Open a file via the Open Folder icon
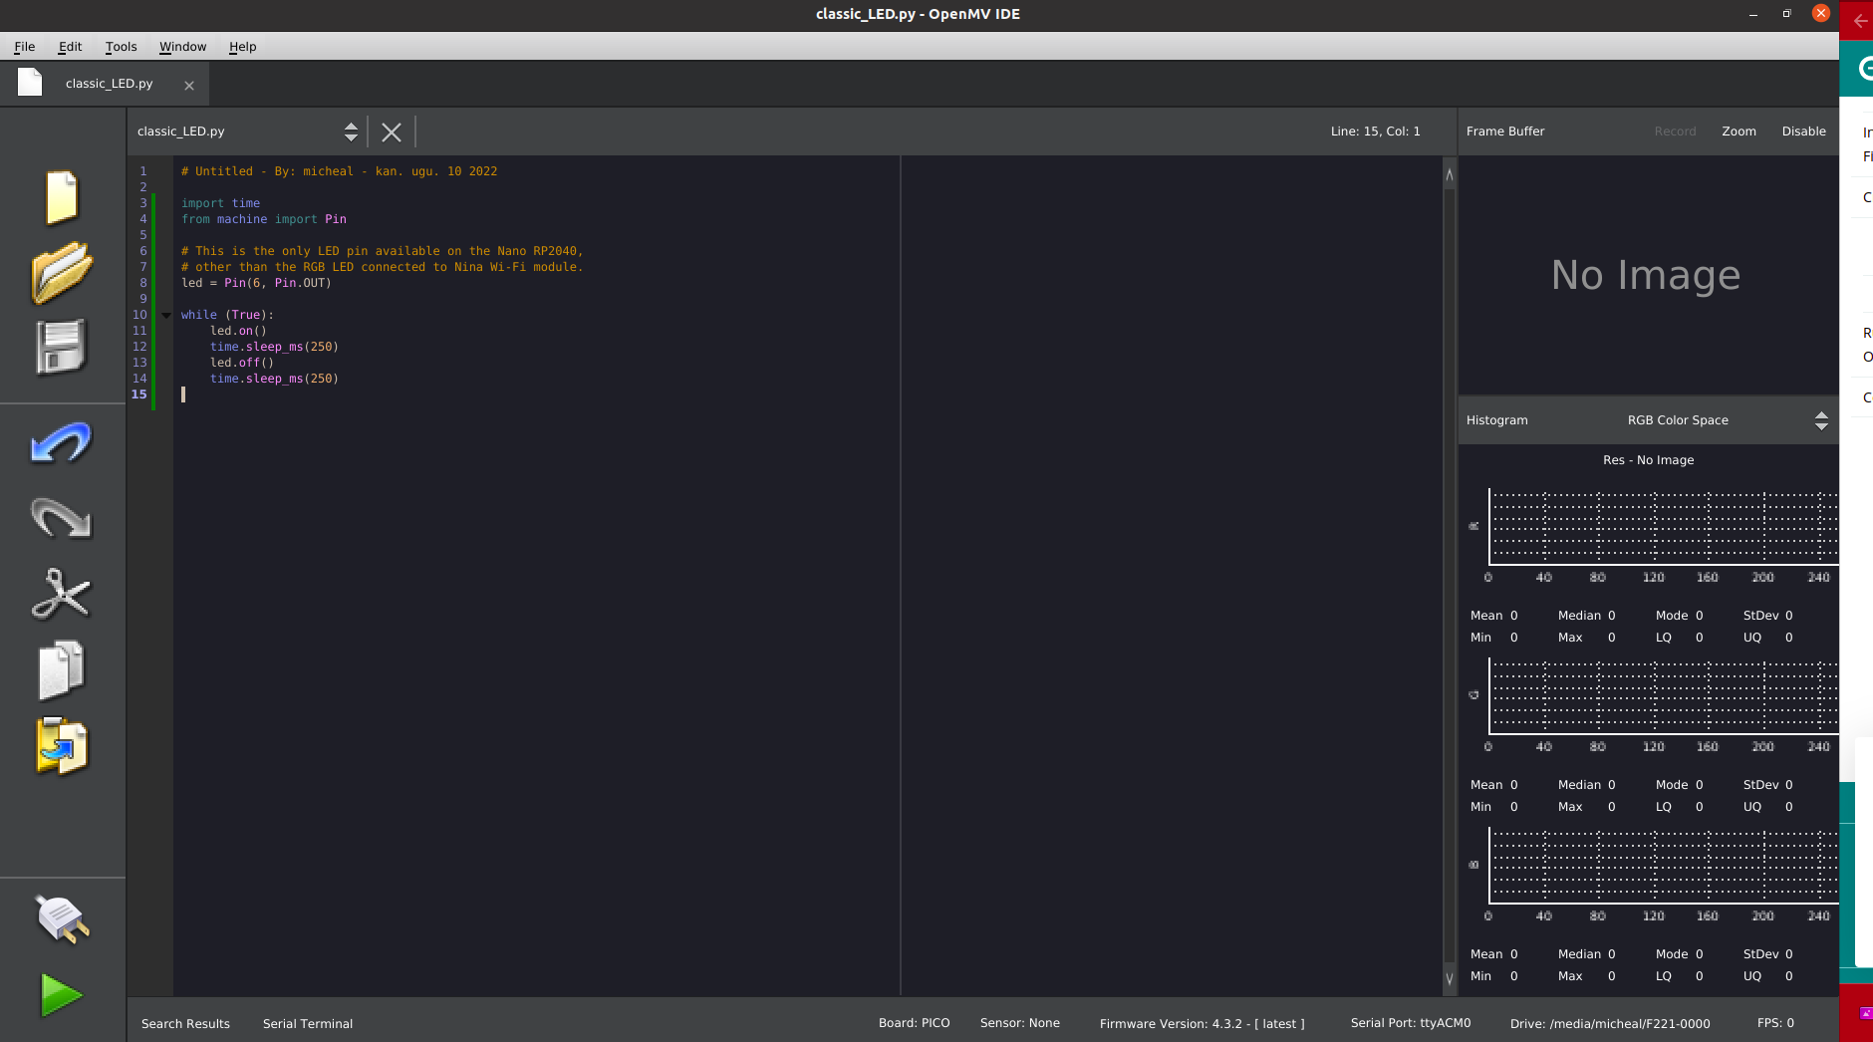The image size is (1873, 1042). (x=61, y=273)
